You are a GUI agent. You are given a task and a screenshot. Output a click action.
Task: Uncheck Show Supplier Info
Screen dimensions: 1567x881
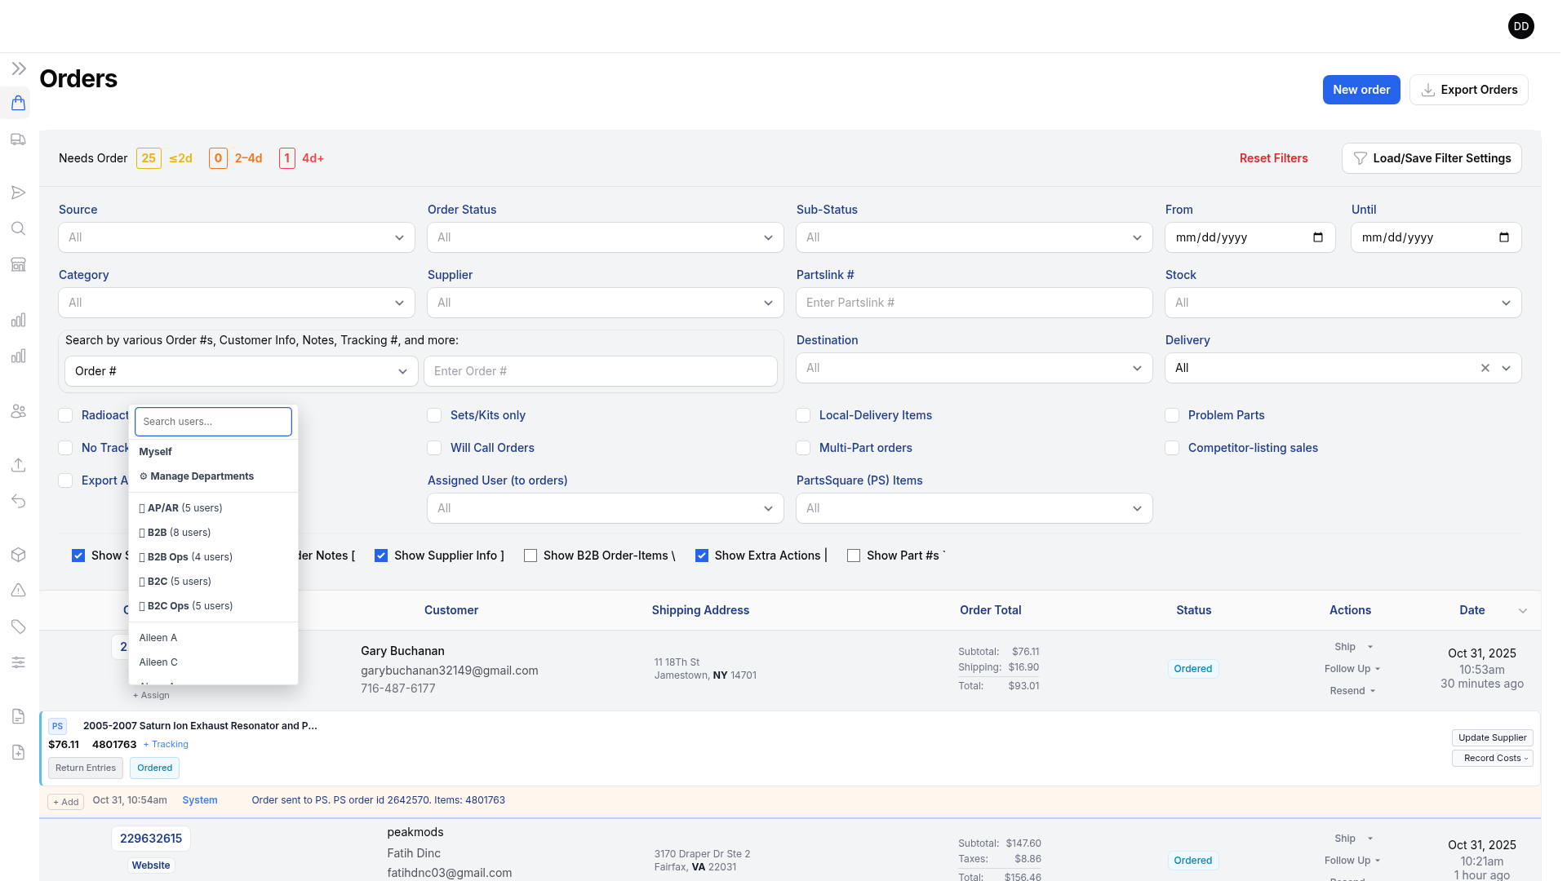380,556
